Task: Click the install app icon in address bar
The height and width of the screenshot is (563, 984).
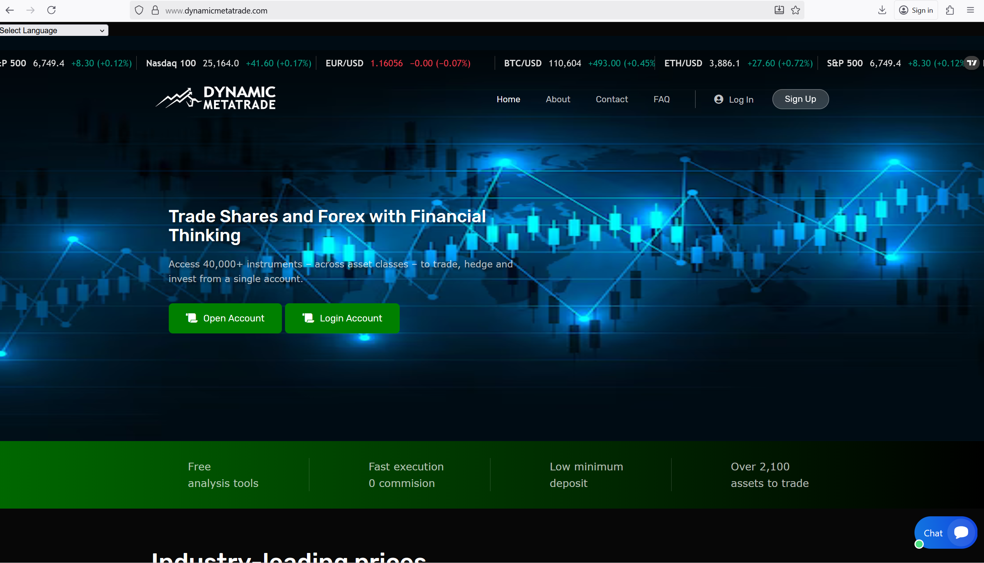Action: [x=779, y=10]
